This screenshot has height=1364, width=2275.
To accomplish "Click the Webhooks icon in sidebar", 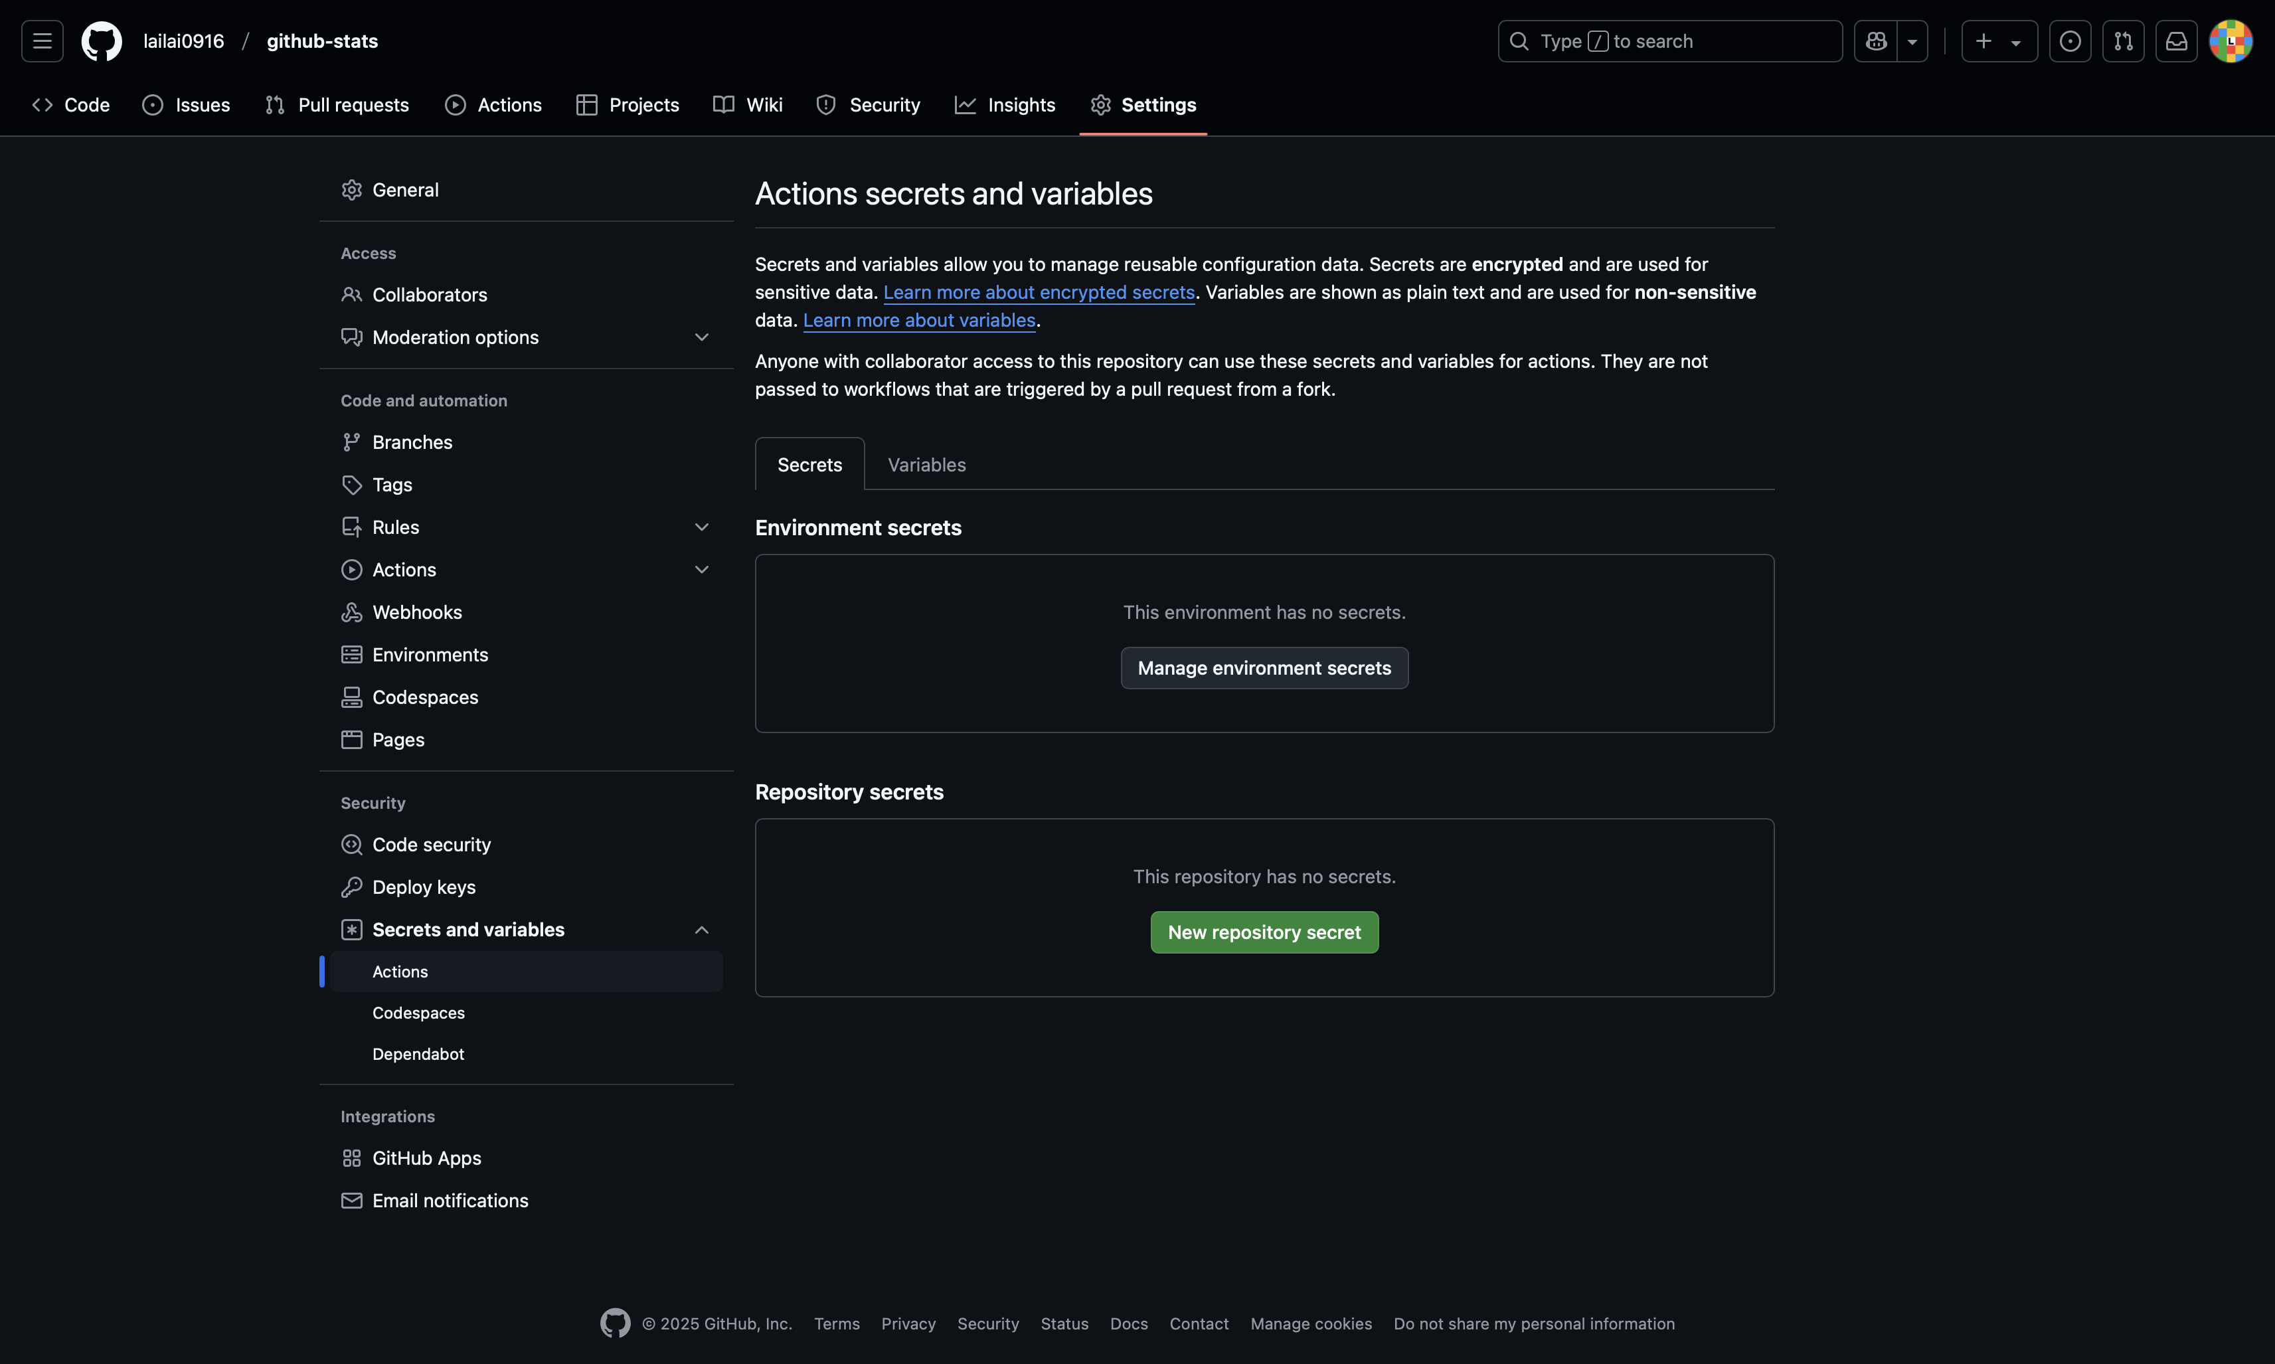I will pos(352,612).
